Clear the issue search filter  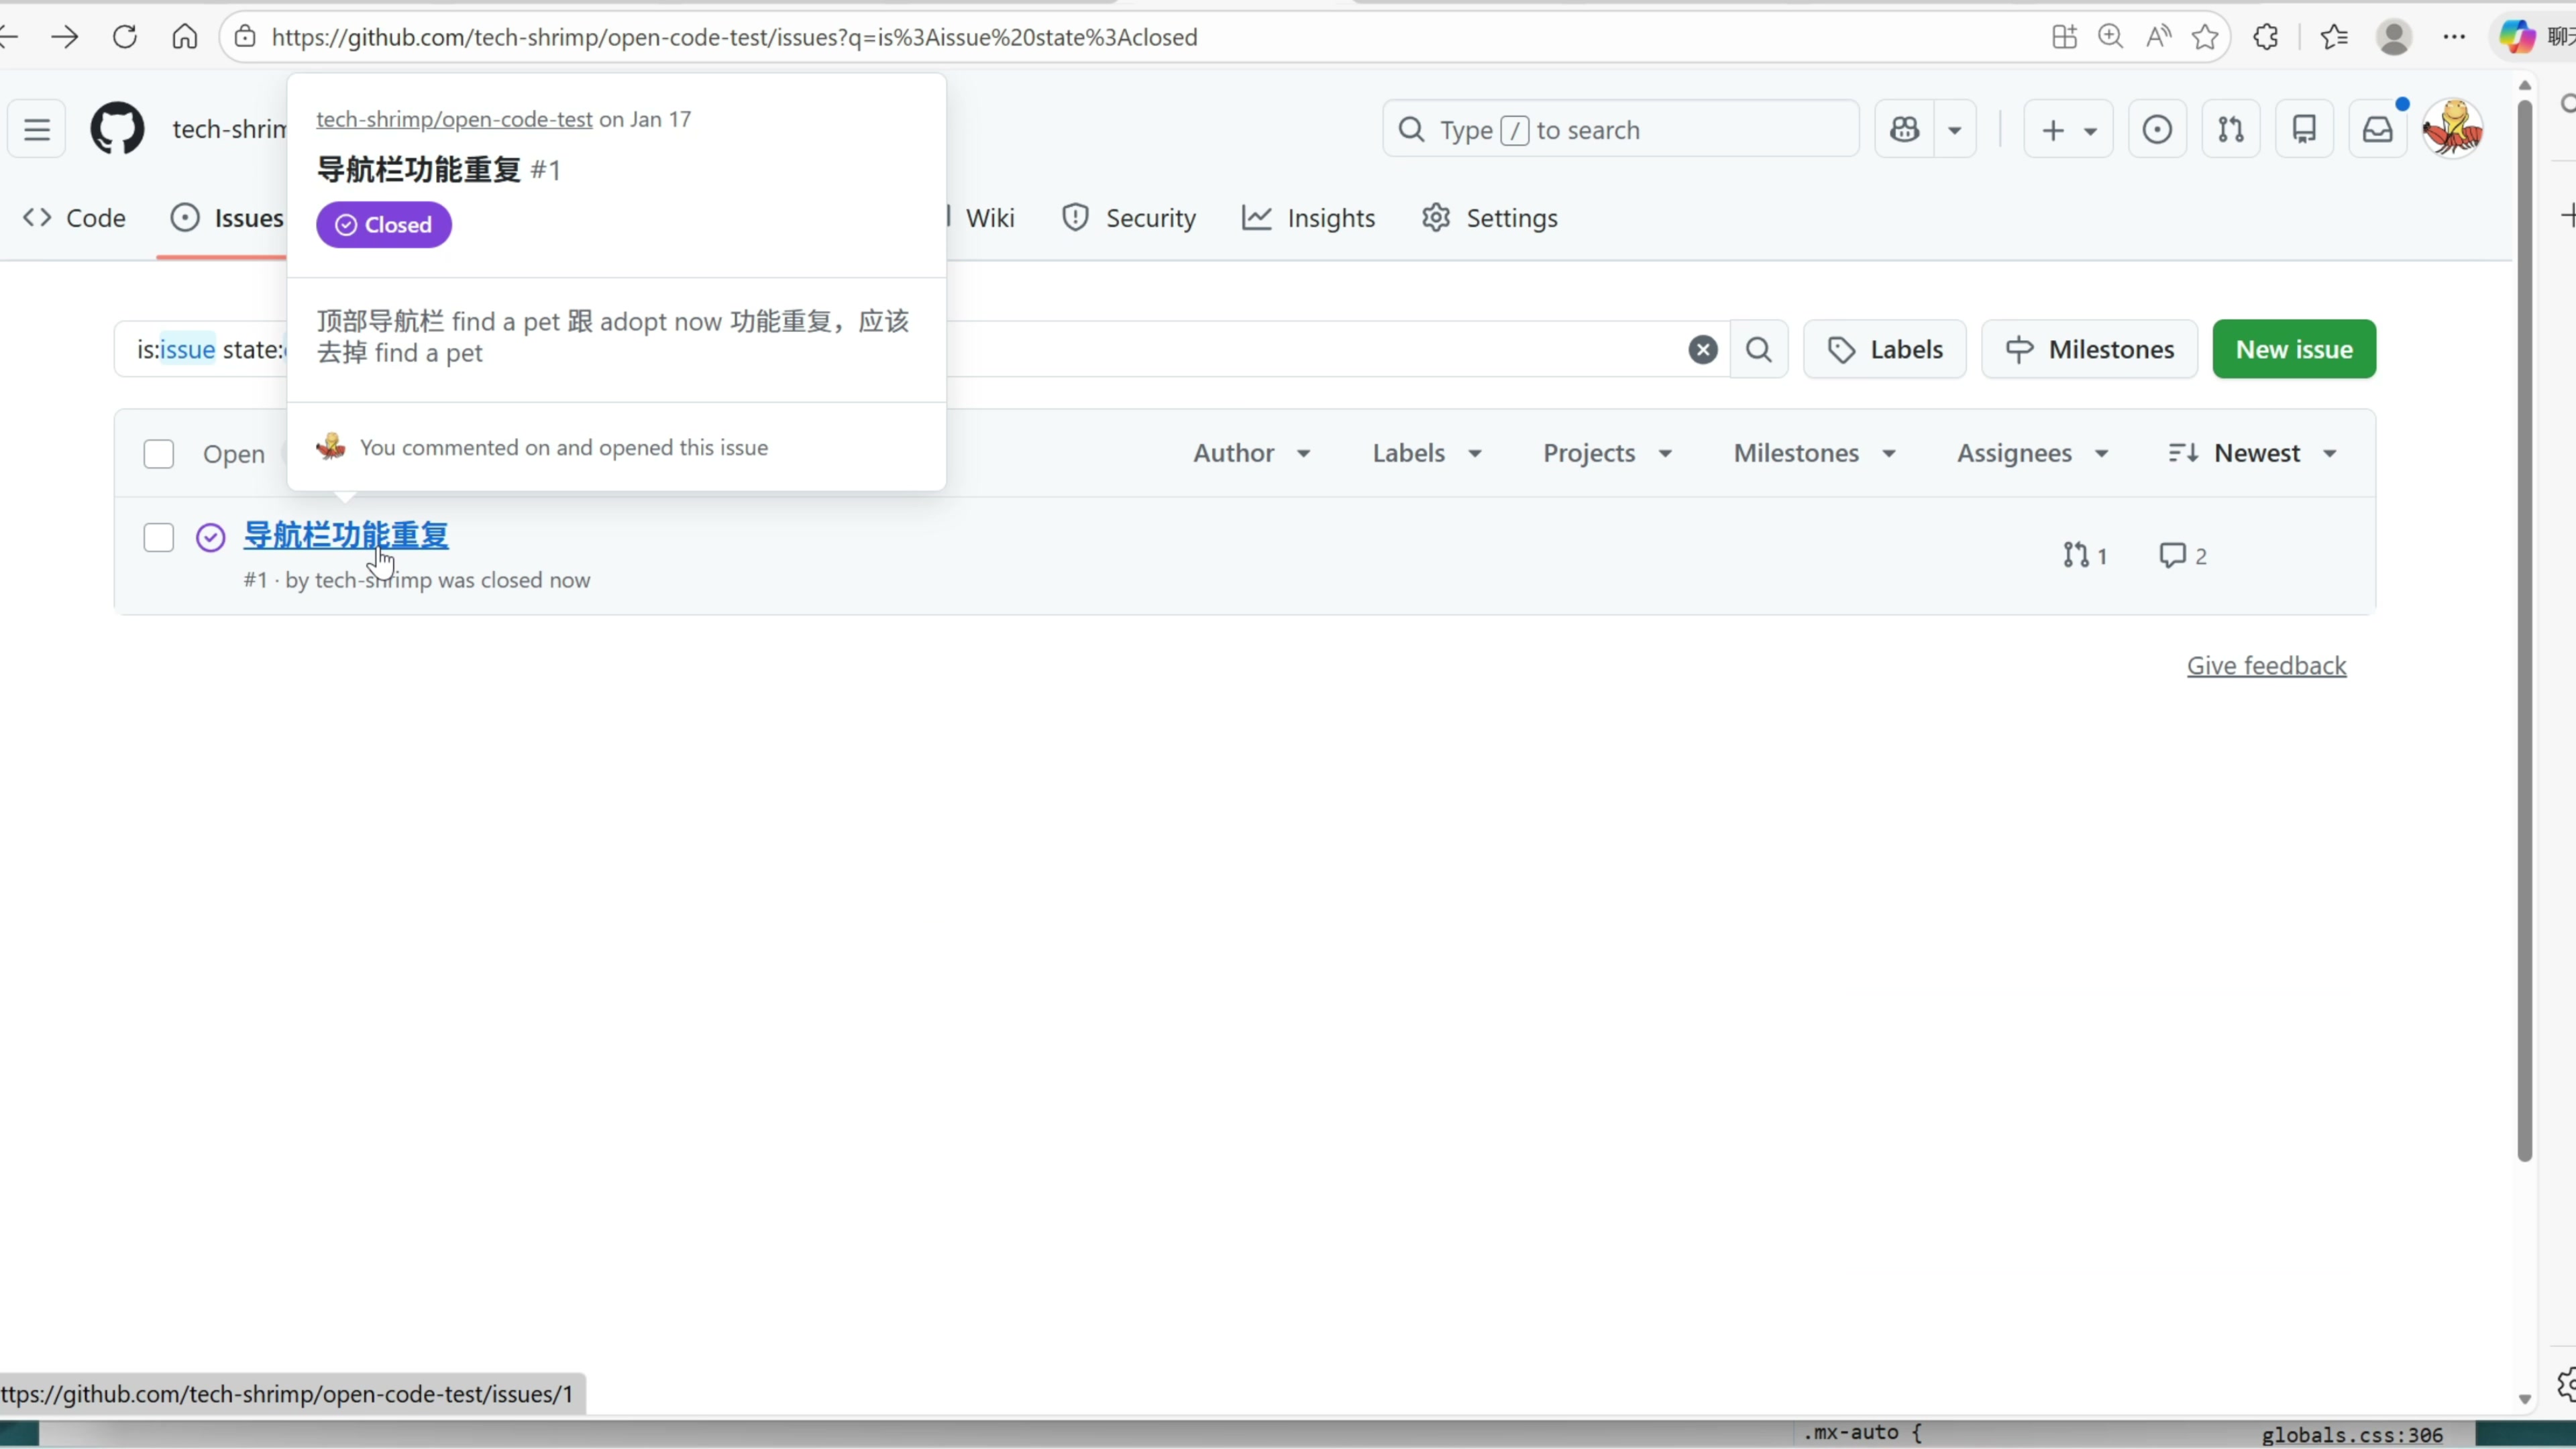pyautogui.click(x=1702, y=349)
